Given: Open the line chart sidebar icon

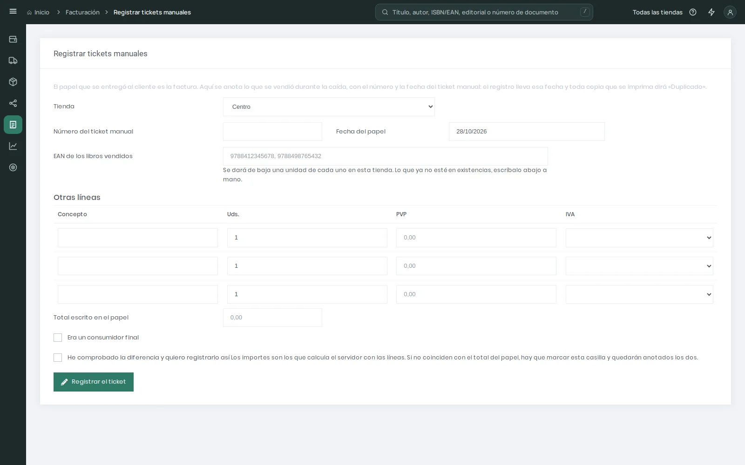Looking at the screenshot, I should 13,146.
